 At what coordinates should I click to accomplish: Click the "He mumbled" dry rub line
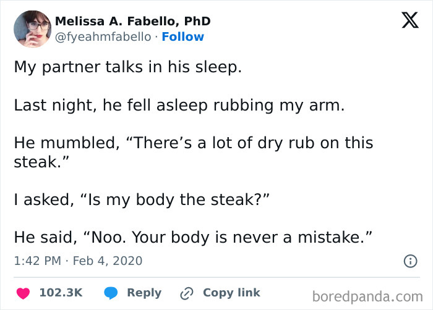tap(193, 143)
